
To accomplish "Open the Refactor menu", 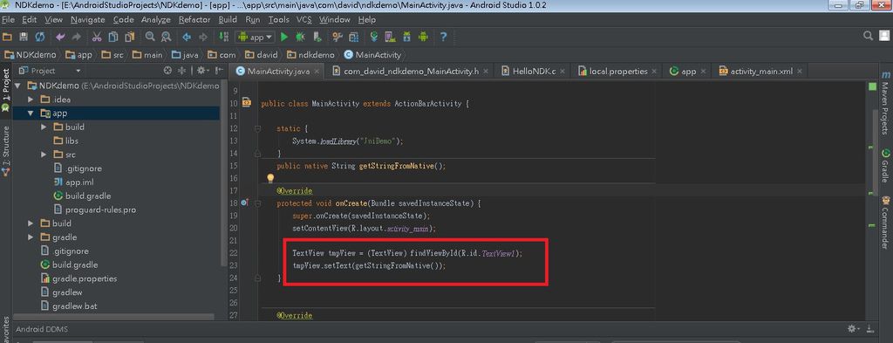I will click(x=194, y=19).
